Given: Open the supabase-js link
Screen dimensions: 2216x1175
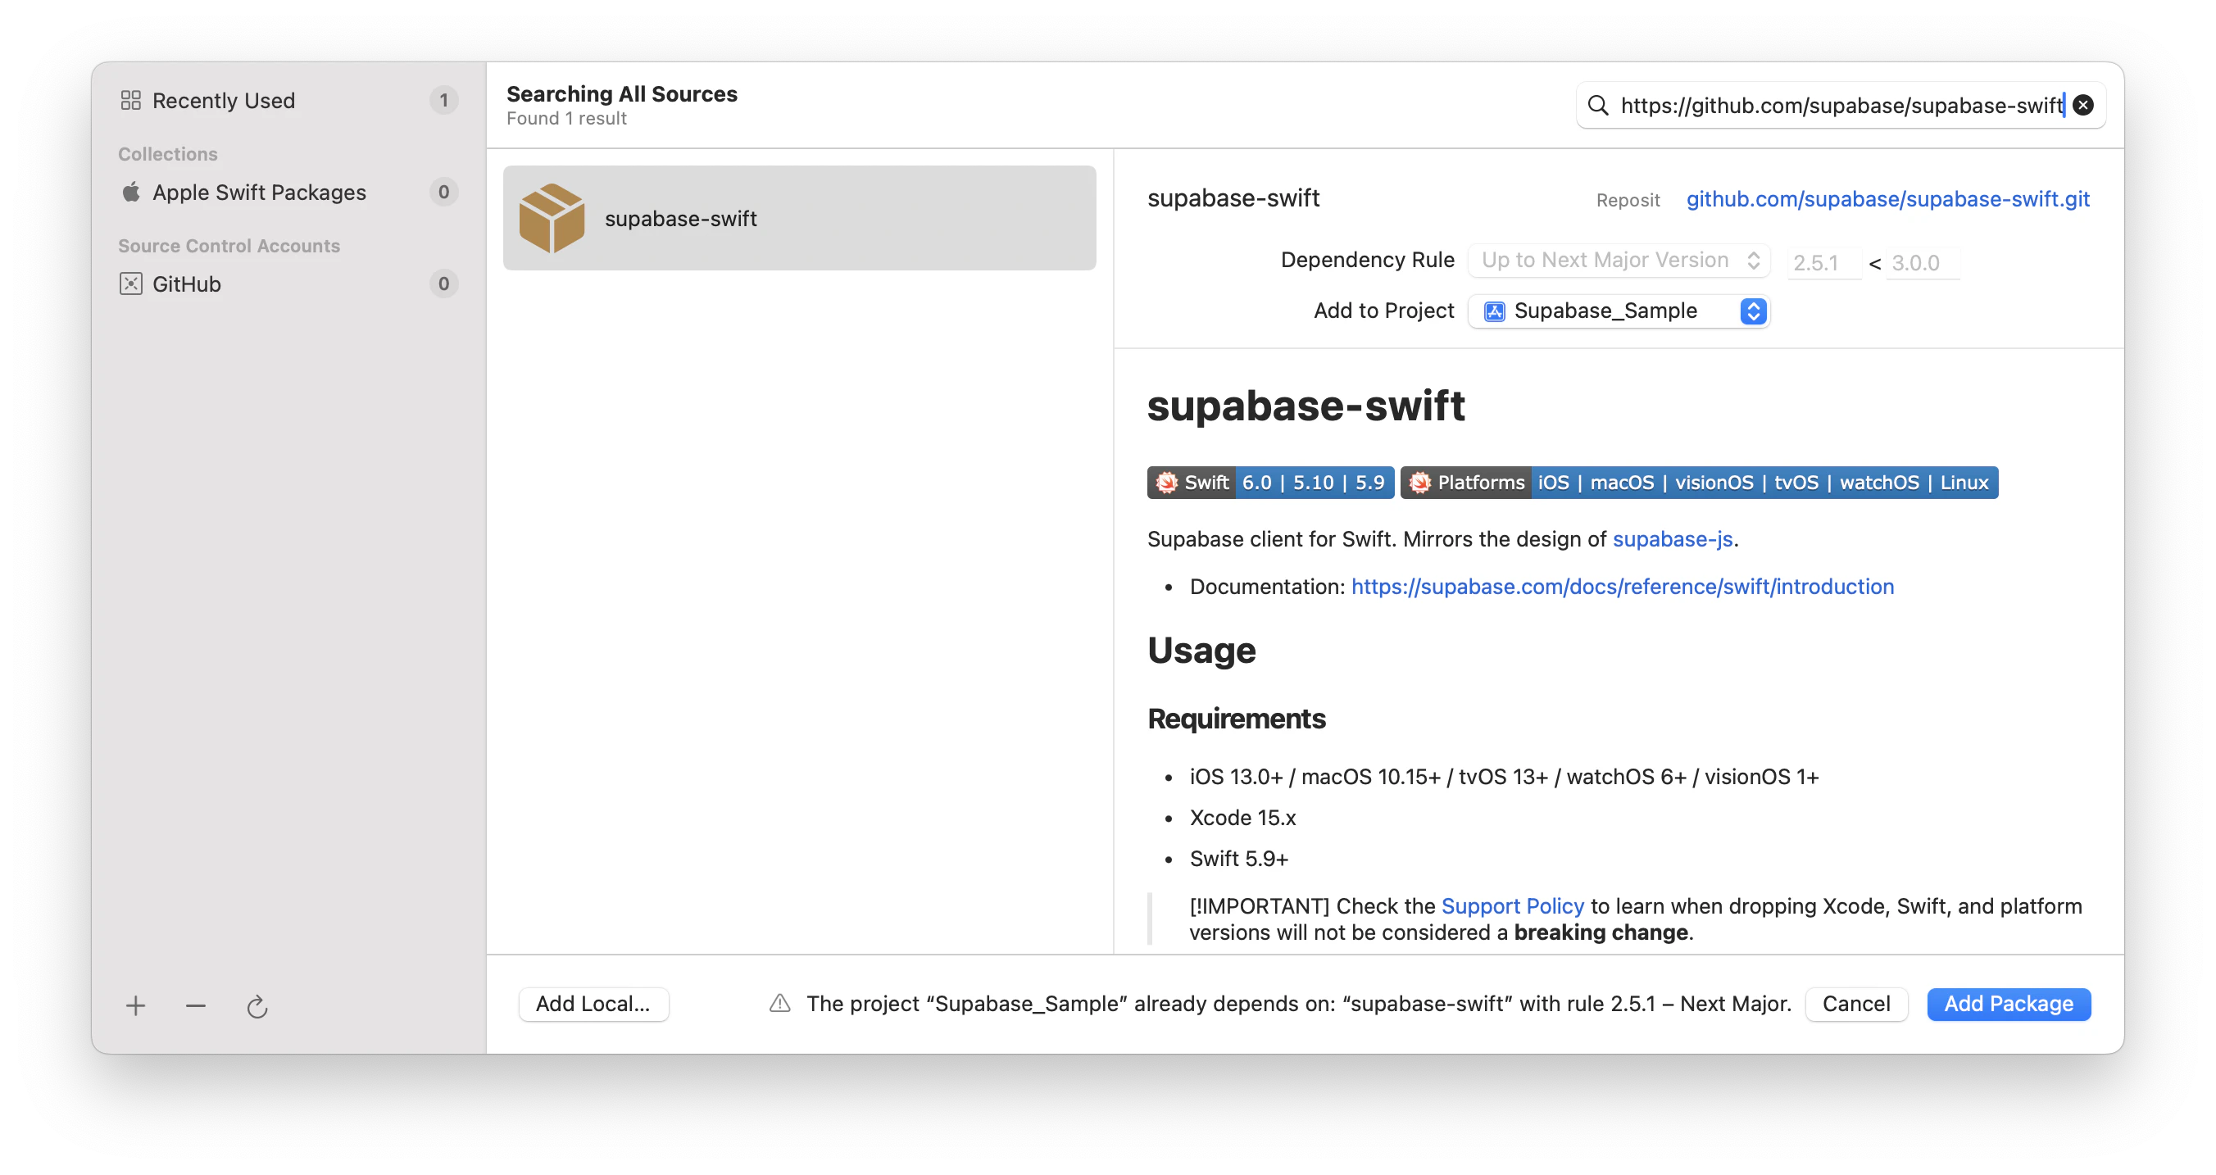Looking at the screenshot, I should [1673, 539].
